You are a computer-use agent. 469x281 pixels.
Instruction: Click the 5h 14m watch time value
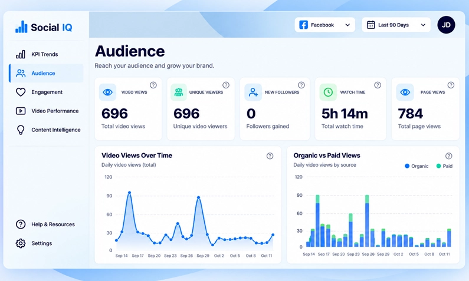[345, 114]
